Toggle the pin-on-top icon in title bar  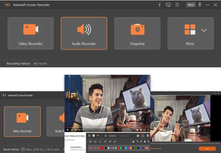click(x=200, y=5)
